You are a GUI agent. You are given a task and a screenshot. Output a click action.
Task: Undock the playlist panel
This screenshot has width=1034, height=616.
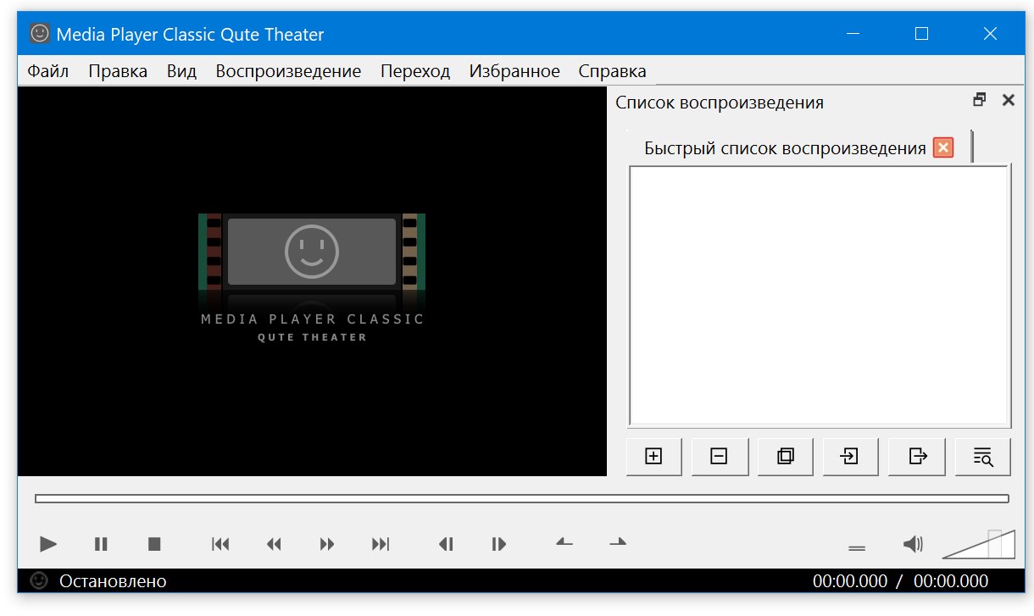pos(980,99)
